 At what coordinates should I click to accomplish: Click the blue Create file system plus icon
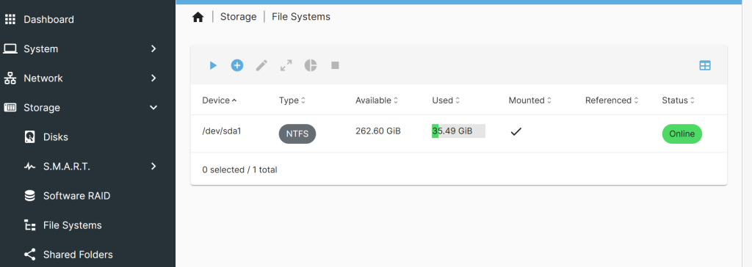[x=237, y=66]
